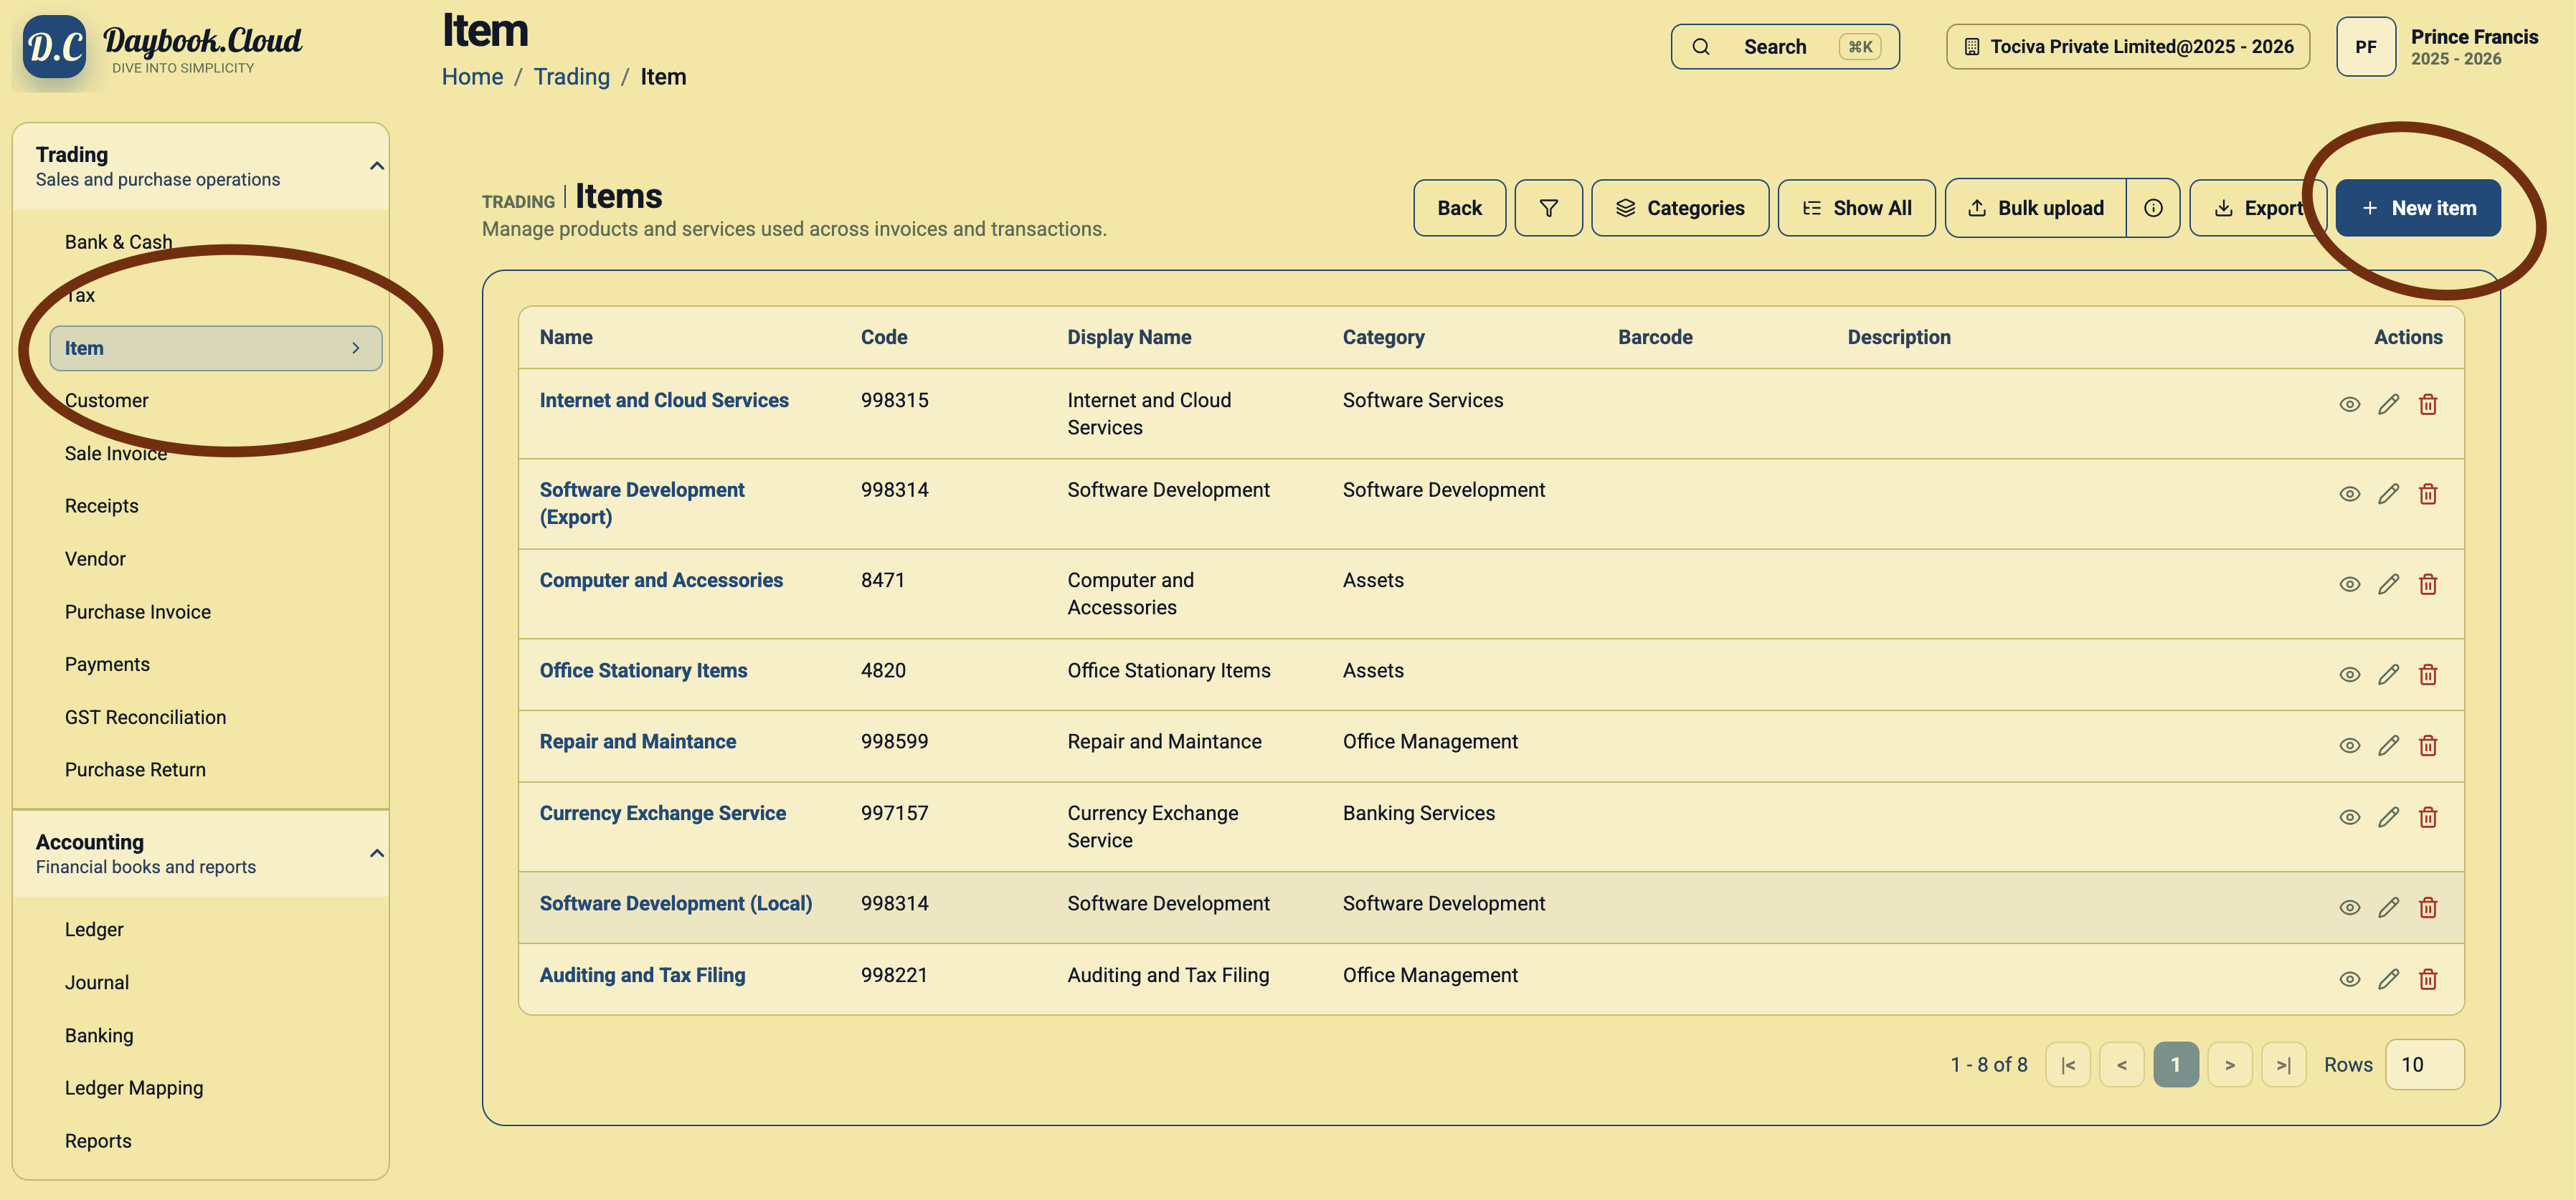Click Show All button
2576x1200 pixels.
(x=1856, y=208)
